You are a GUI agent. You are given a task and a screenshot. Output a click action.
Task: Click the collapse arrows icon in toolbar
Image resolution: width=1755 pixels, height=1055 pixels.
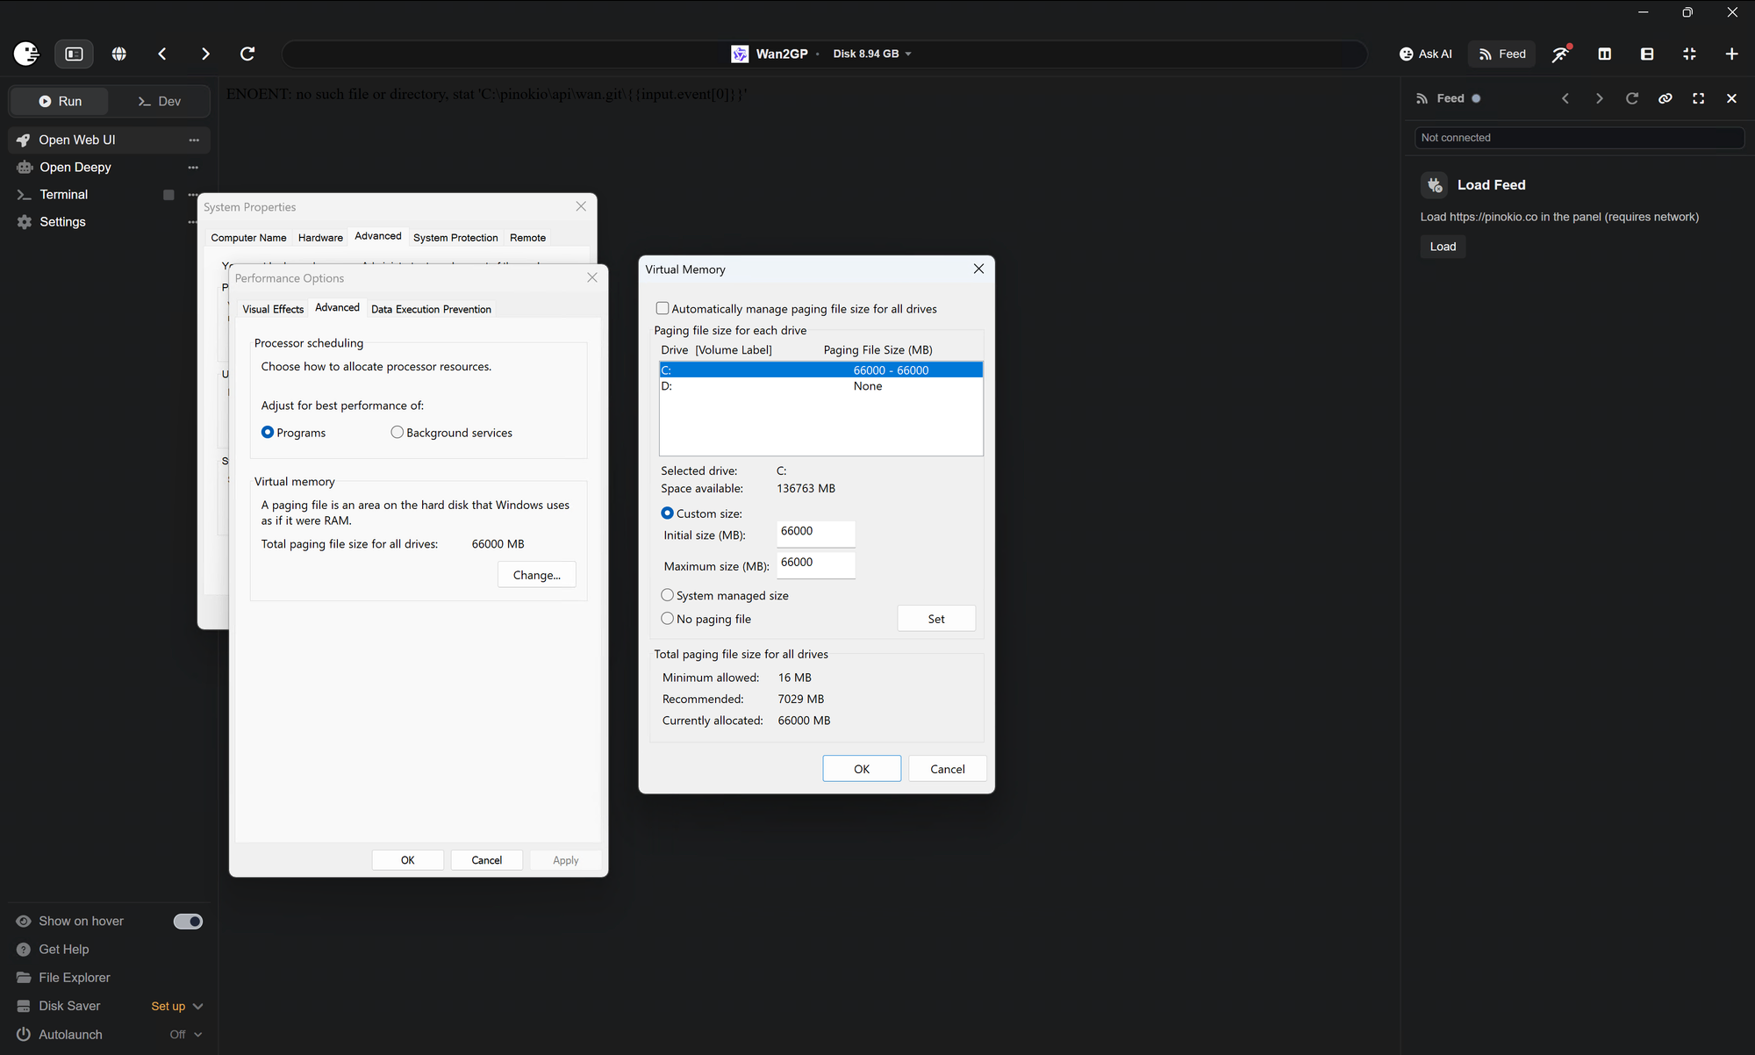[x=1689, y=54]
